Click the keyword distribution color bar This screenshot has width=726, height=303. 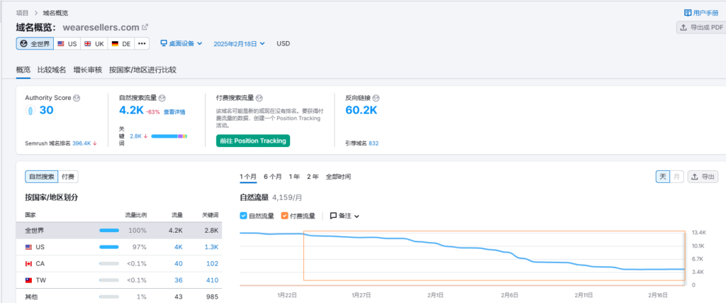169,136
